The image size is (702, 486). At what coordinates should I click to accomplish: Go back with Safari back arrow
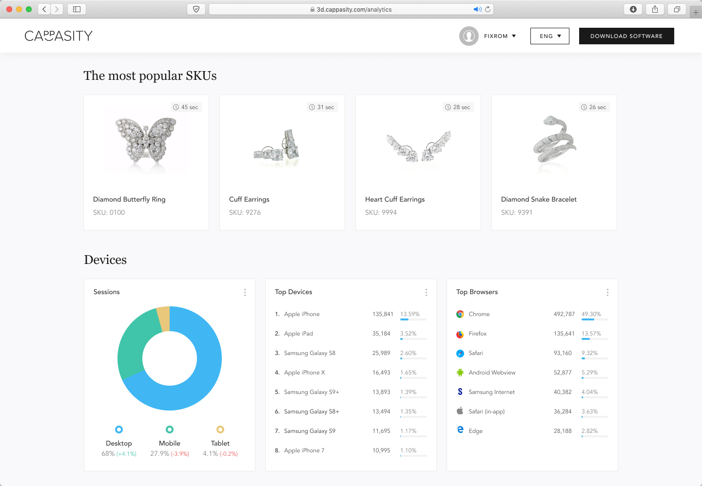(x=44, y=9)
